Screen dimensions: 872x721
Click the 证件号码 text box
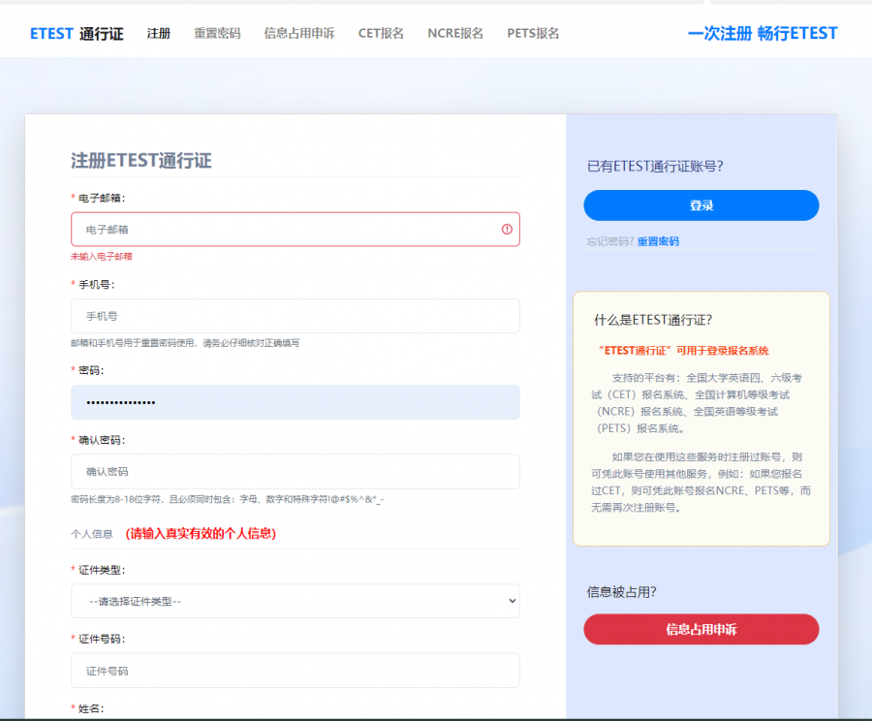click(295, 671)
